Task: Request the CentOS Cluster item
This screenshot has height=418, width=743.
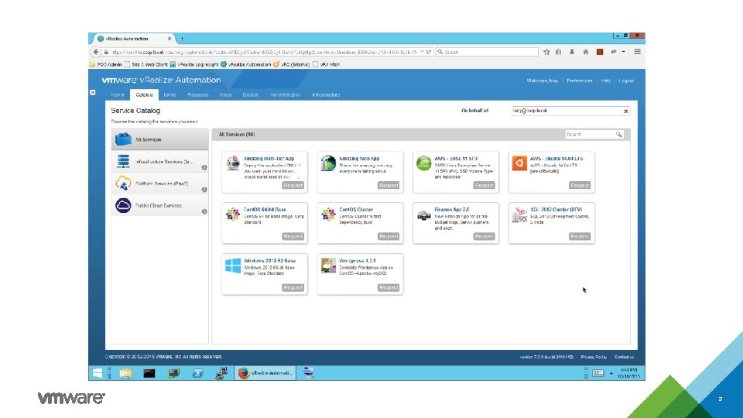Action: point(389,237)
